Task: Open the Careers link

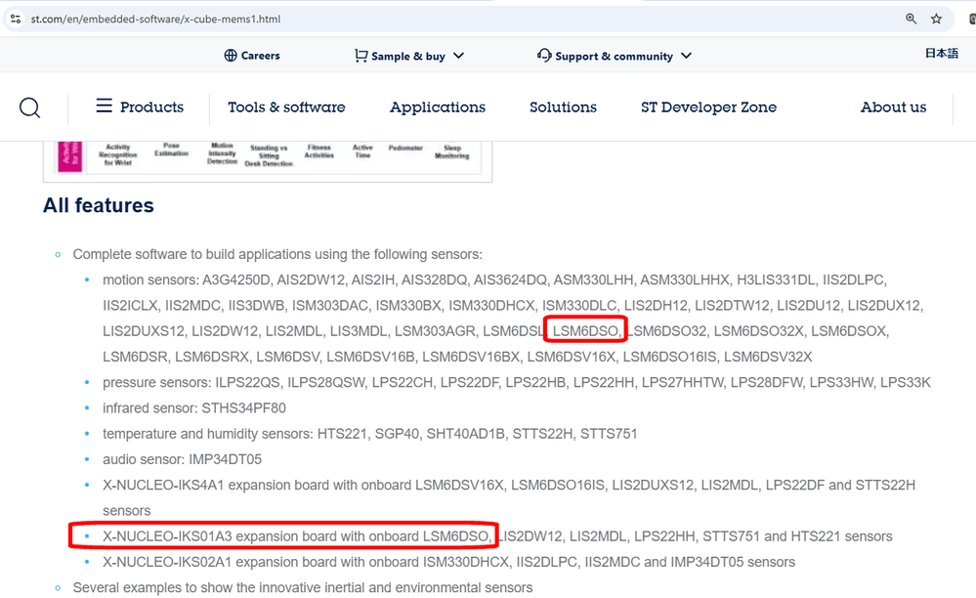Action: coord(260,56)
